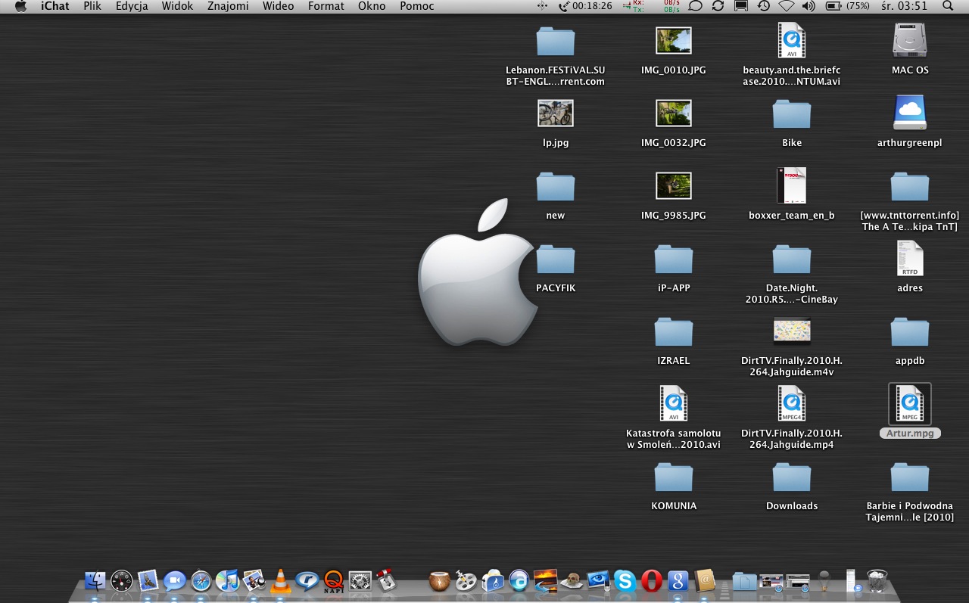This screenshot has width=969, height=603.
Task: Select the DirtTV m4v video thumbnail
Action: [x=792, y=331]
